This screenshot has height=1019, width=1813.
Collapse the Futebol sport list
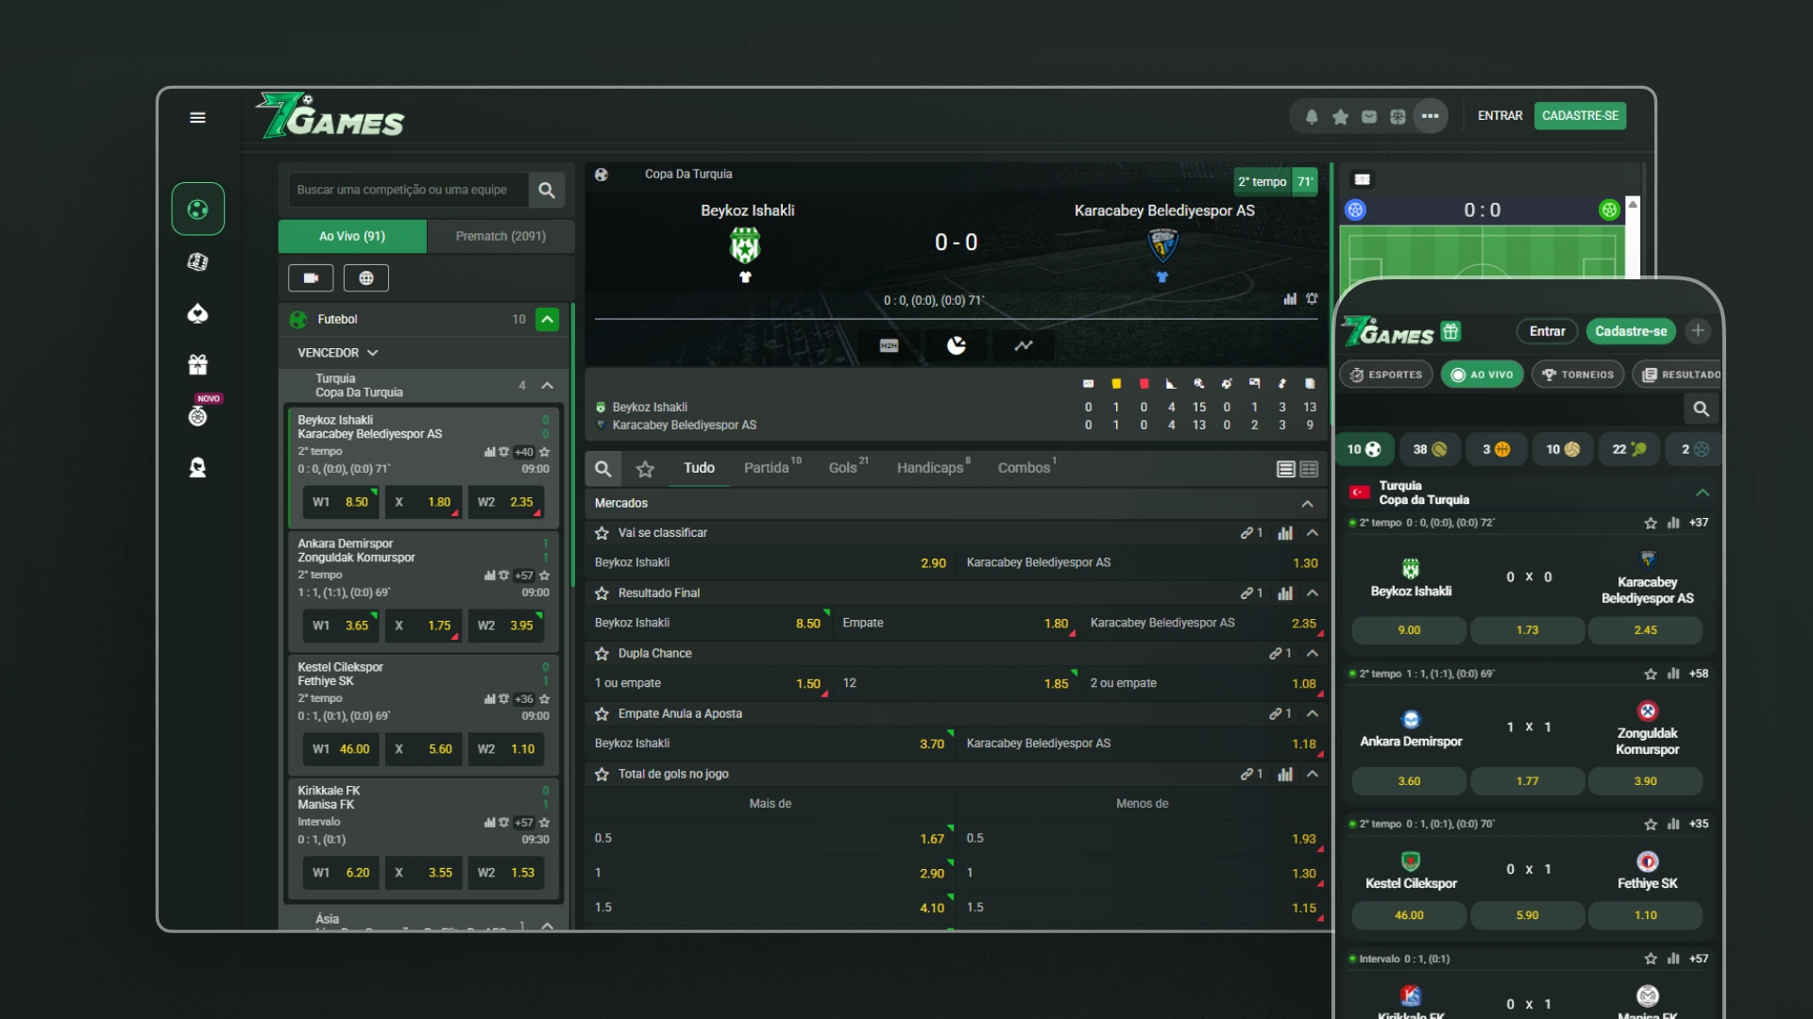point(547,320)
